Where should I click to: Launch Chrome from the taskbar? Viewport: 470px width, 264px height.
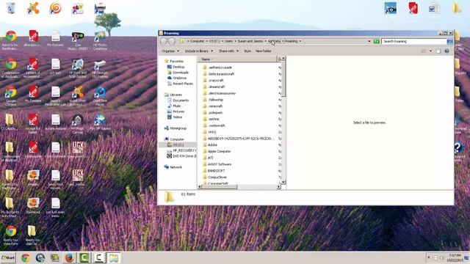(26, 257)
